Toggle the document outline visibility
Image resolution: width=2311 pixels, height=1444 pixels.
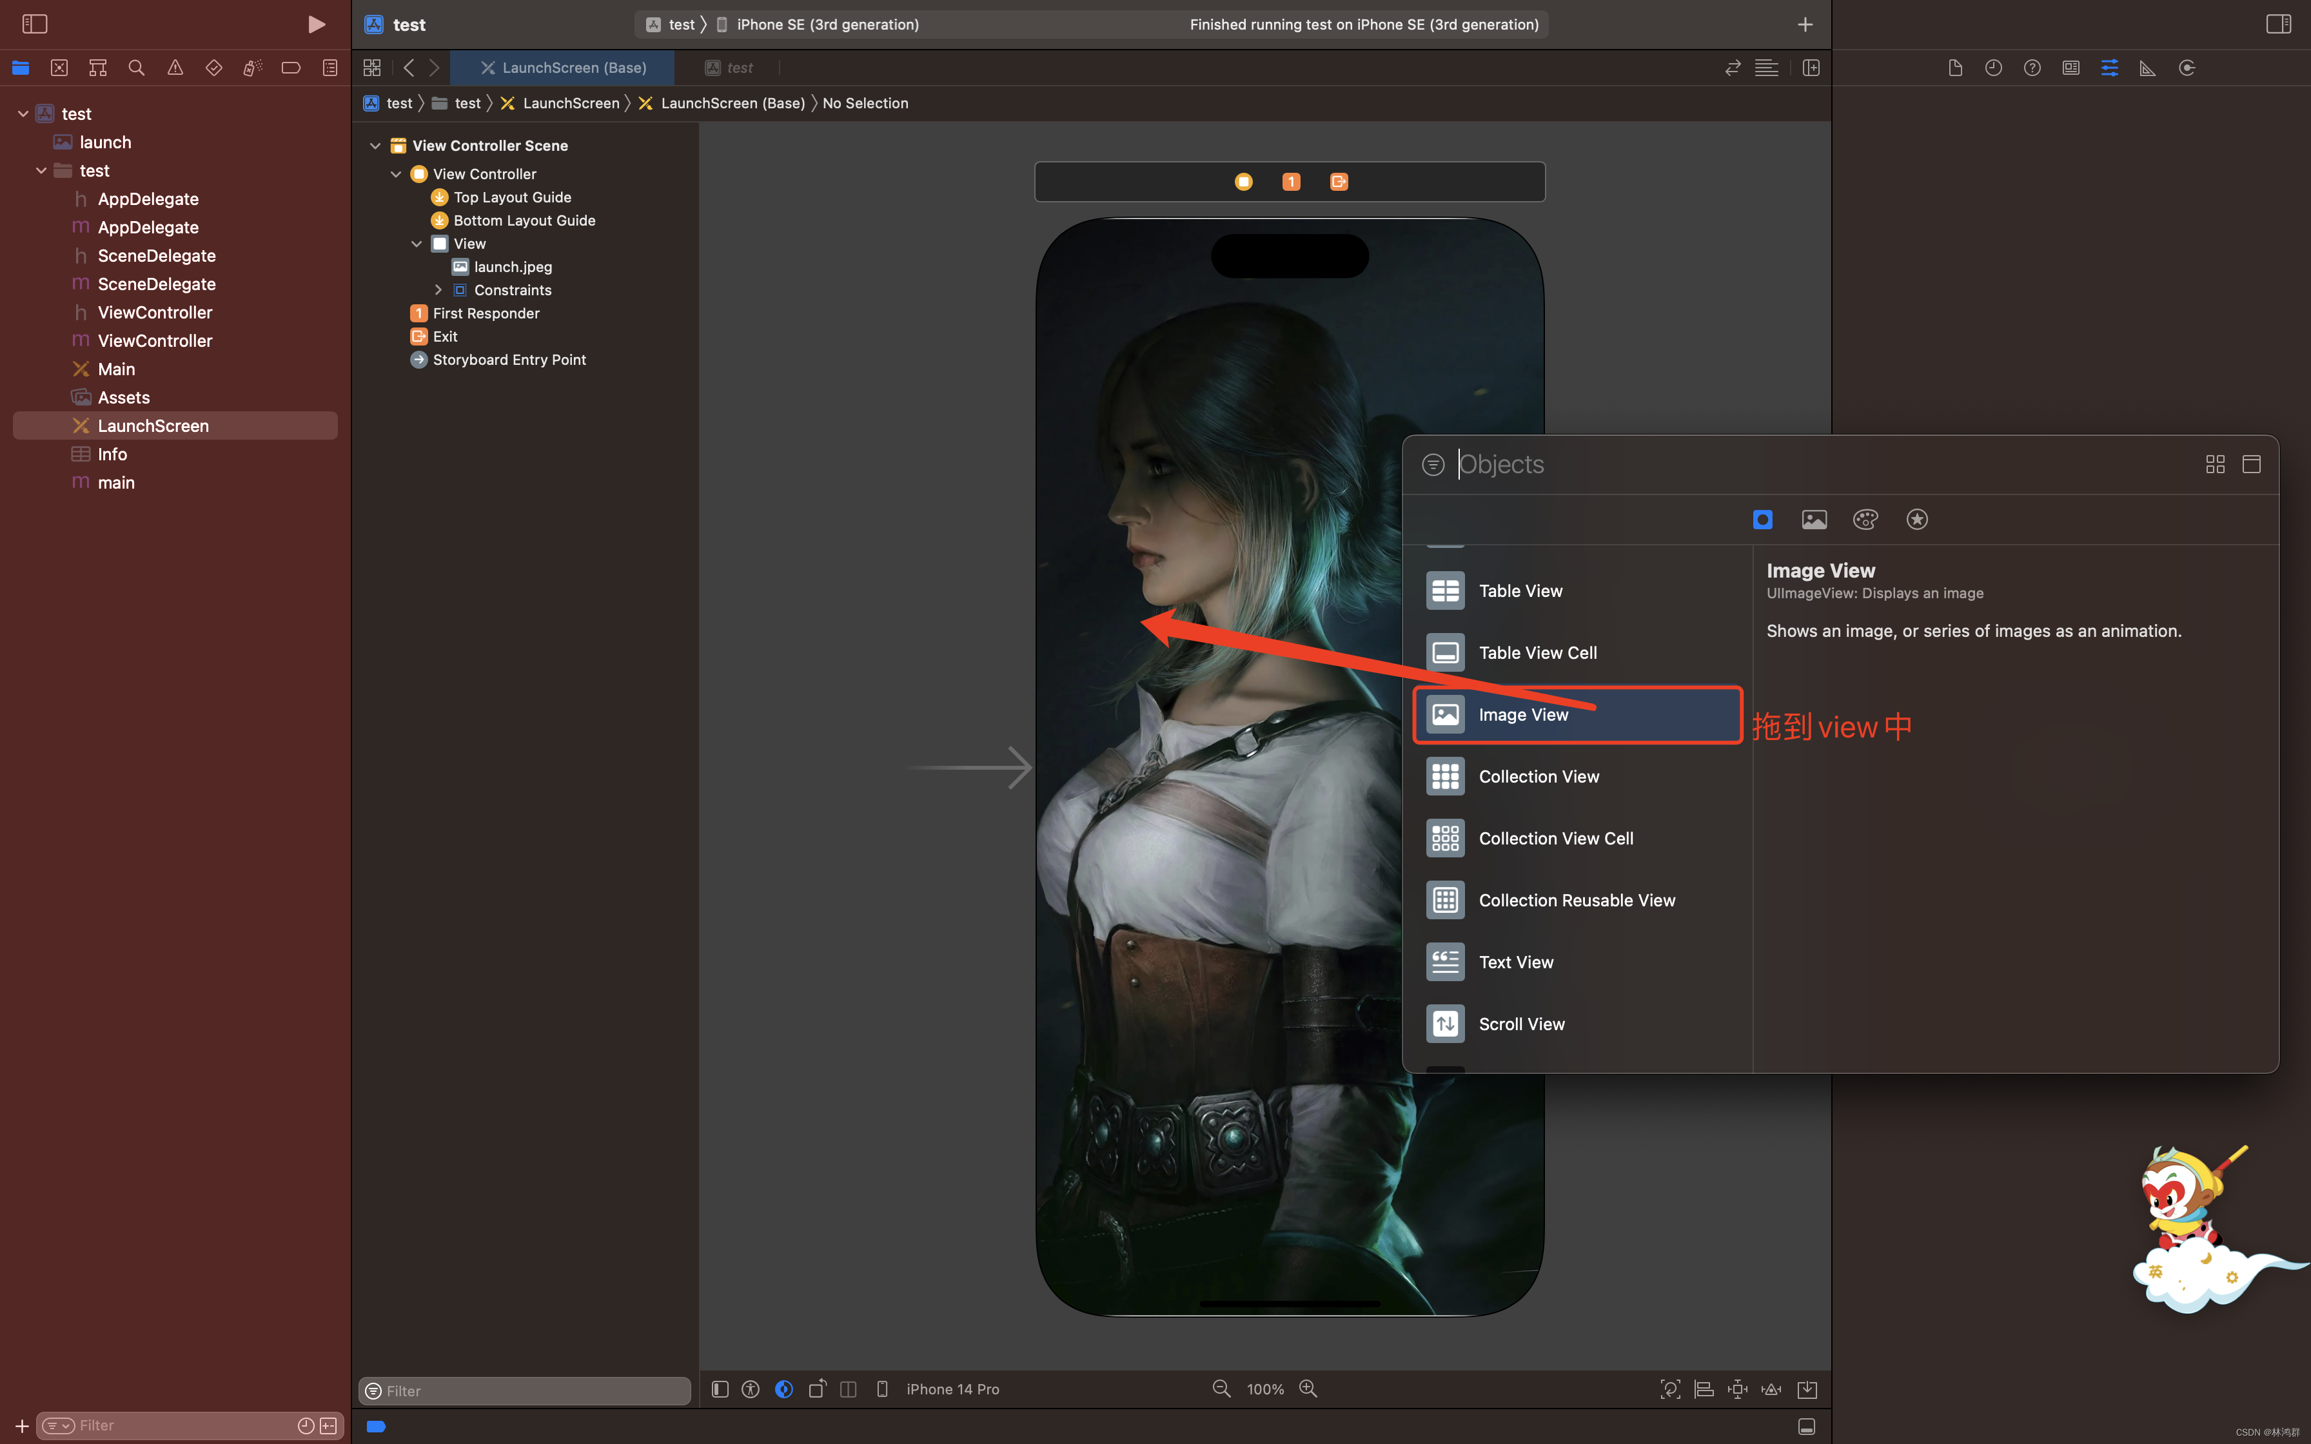[720, 1390]
